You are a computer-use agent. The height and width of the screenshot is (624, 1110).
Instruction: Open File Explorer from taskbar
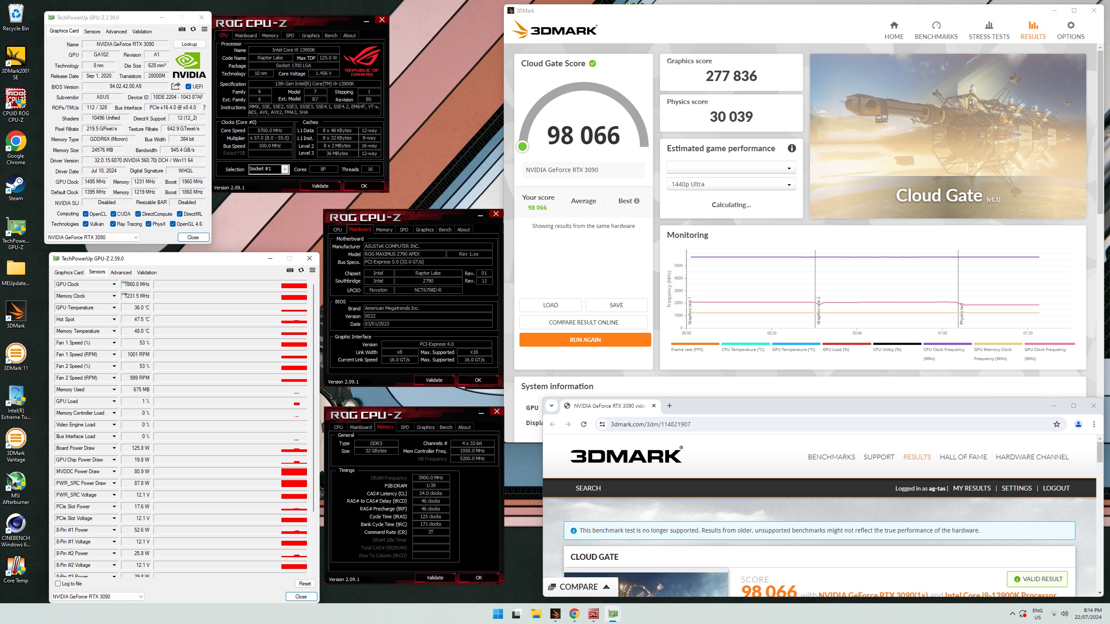[536, 614]
